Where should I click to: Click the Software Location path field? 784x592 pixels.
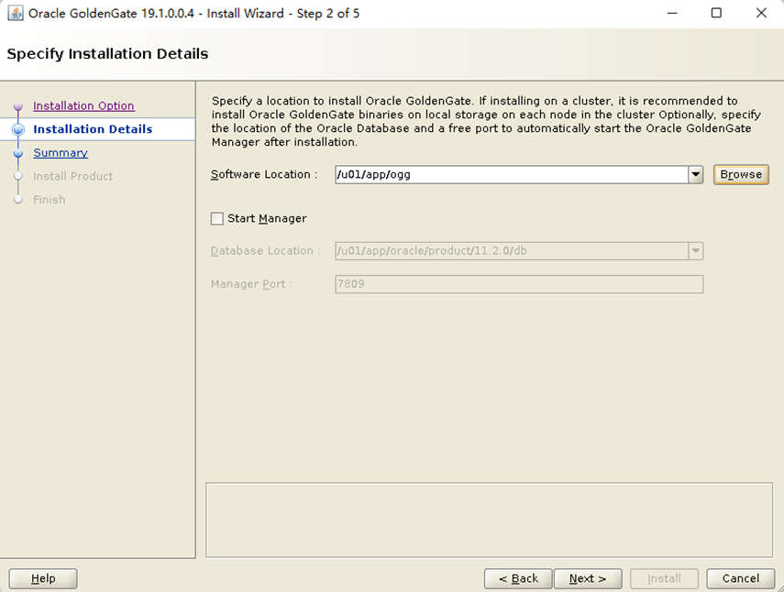(512, 175)
